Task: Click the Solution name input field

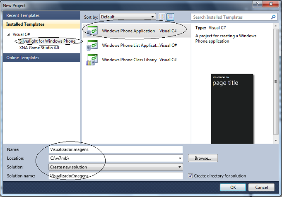Action: (116, 175)
